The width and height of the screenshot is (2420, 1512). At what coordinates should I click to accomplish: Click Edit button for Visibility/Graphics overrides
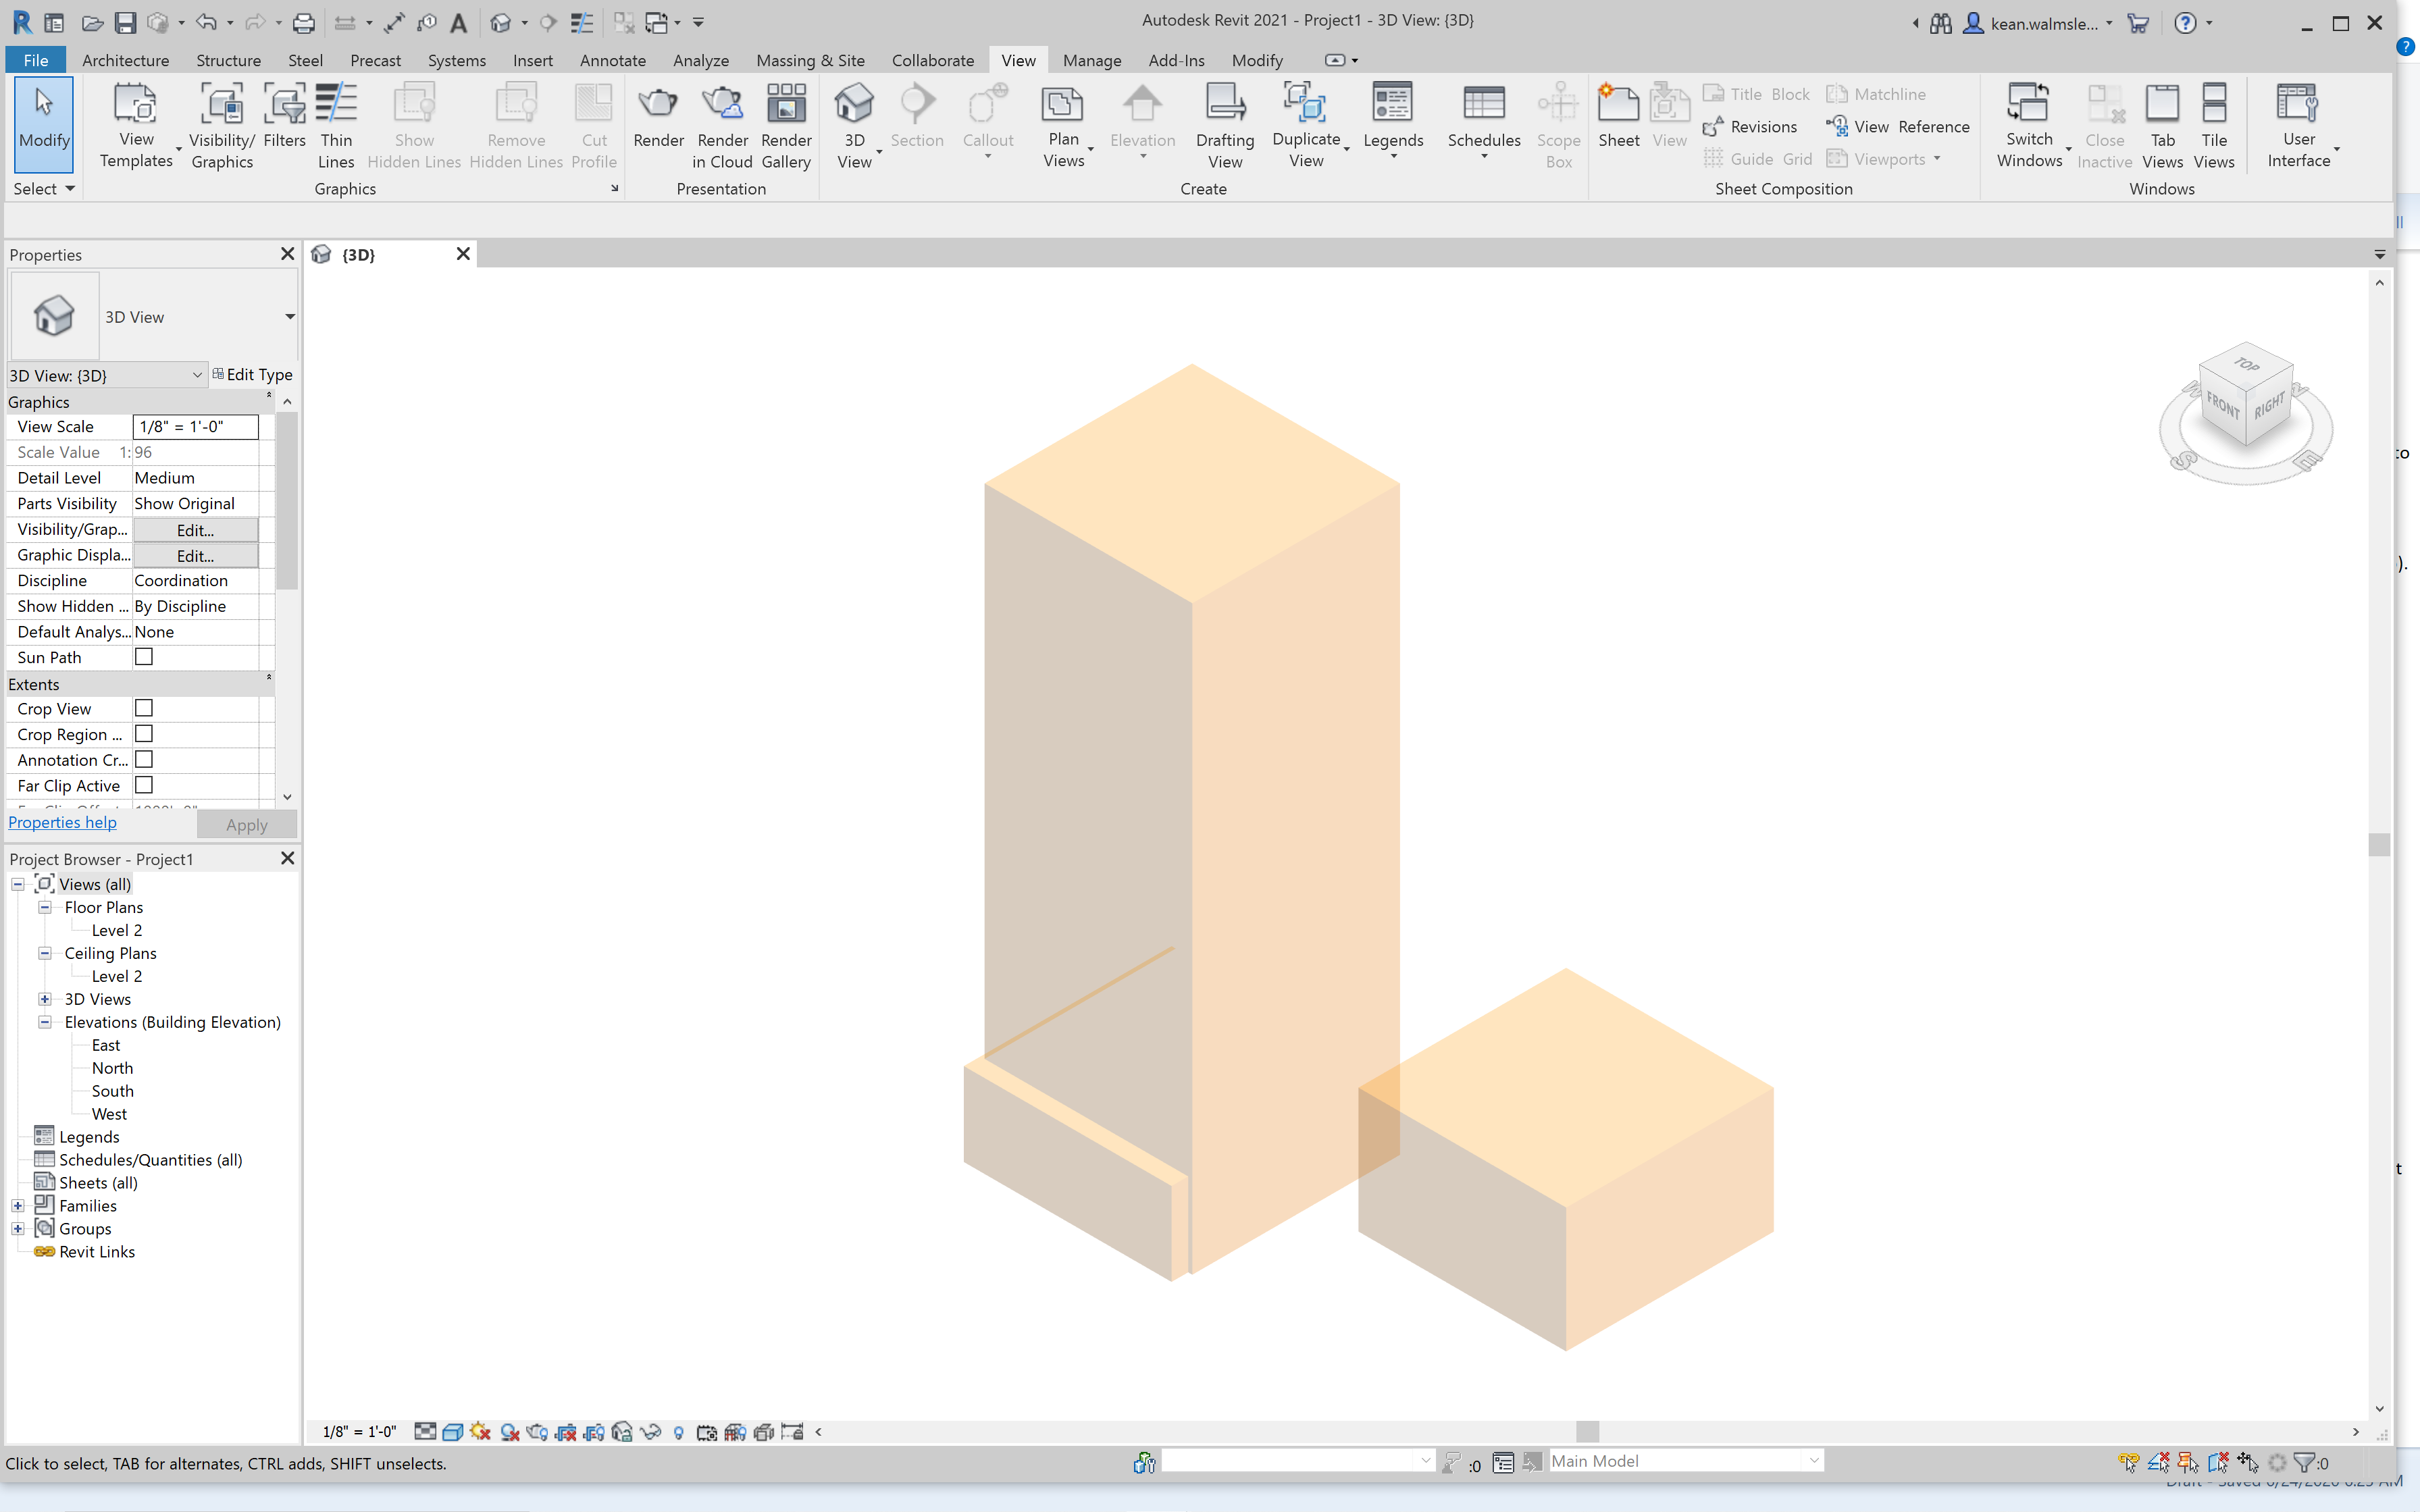[x=195, y=530]
